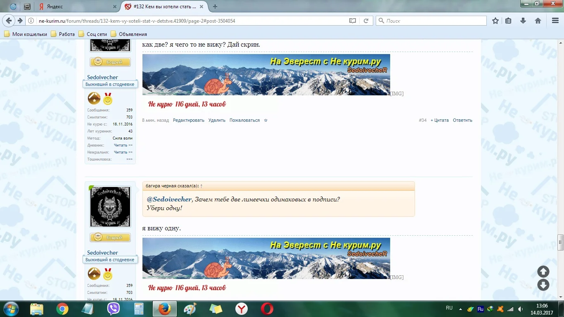Jump to quoted post via ↑ arrow

coord(201,186)
